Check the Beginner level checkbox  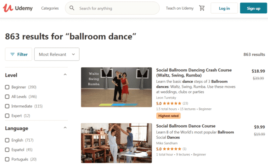tap(7, 87)
